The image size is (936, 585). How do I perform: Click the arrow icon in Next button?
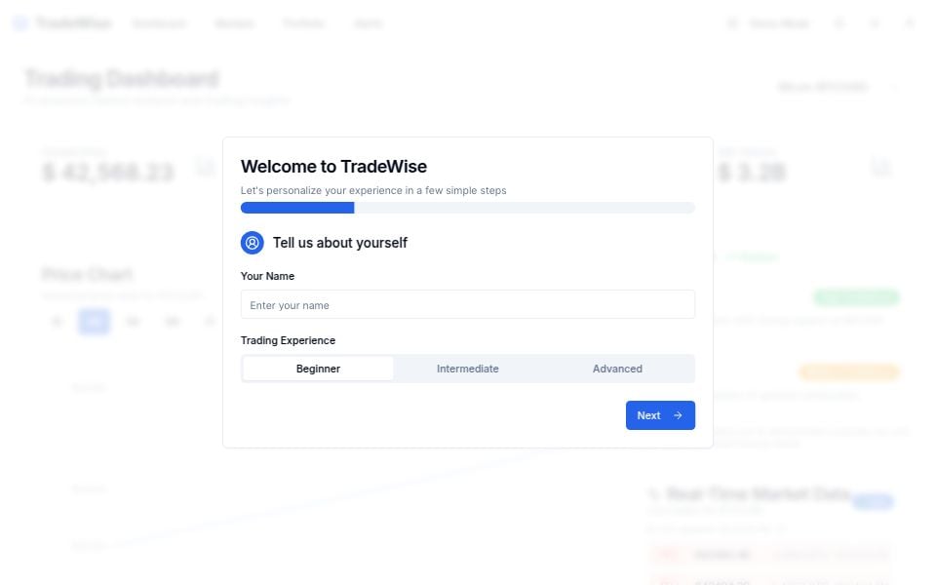click(678, 415)
